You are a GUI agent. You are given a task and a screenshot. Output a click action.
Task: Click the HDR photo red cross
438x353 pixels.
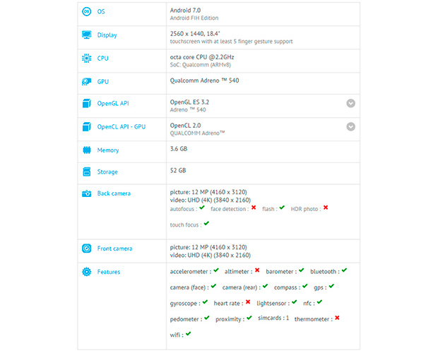(x=326, y=208)
